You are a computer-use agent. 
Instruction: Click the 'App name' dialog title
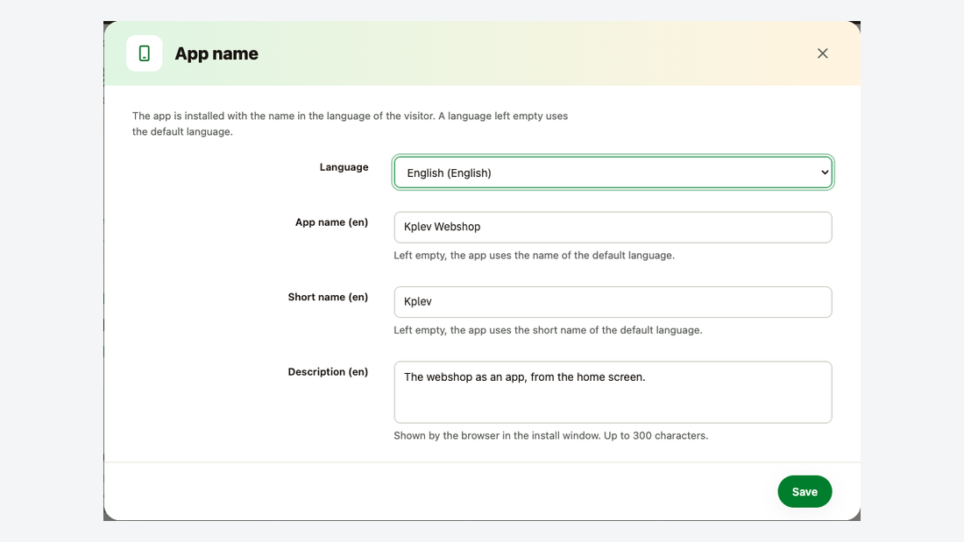[216, 54]
